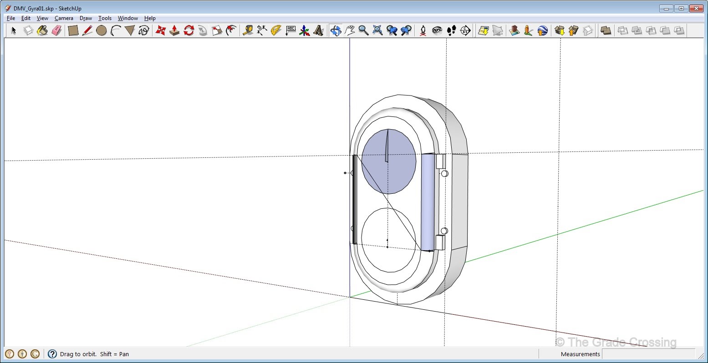Open the Instructor help question-mark icon
This screenshot has width=708, height=363.
(x=52, y=353)
